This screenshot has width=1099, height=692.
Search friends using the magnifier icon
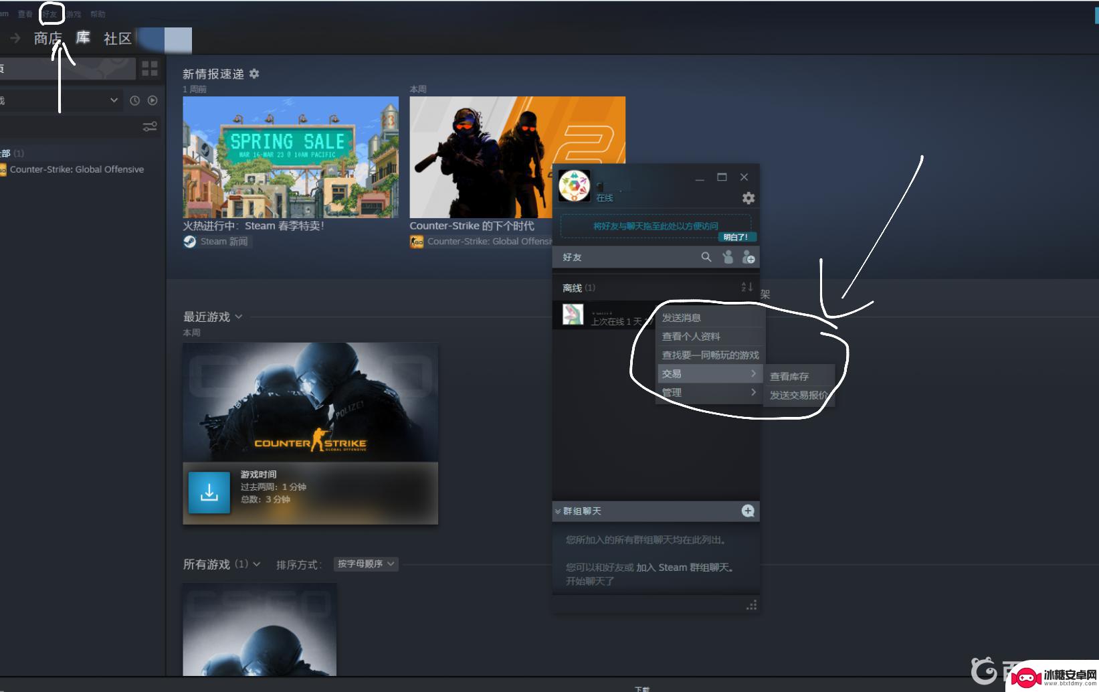pyautogui.click(x=706, y=257)
